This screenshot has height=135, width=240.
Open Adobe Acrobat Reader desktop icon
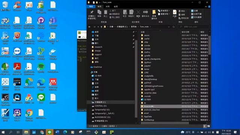[x=17, y=69]
